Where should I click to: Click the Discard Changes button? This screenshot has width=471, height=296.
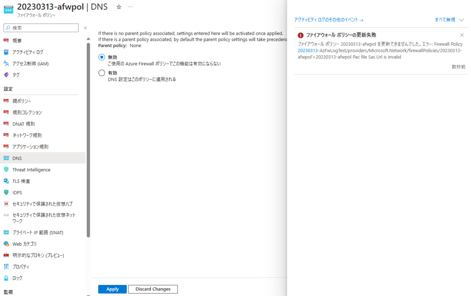point(153,289)
